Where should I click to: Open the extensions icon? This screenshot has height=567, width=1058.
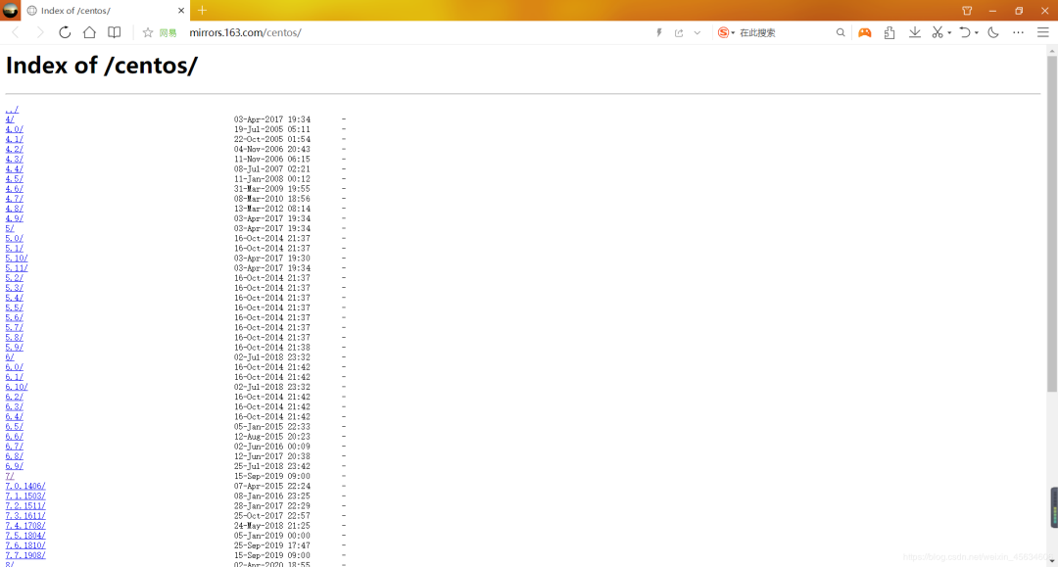pos(890,32)
